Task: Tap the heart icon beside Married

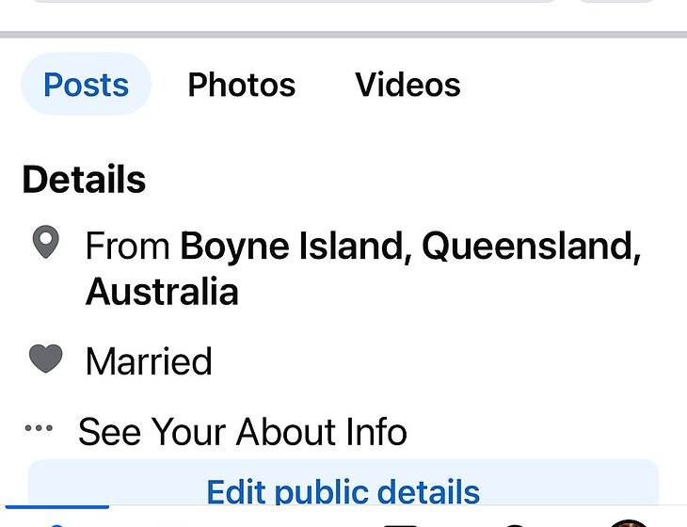Action: click(x=45, y=359)
